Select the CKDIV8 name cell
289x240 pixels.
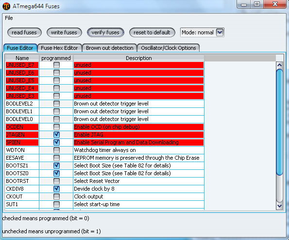point(22,189)
